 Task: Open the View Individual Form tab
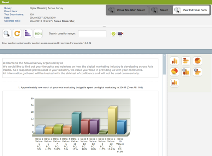tap(190, 10)
